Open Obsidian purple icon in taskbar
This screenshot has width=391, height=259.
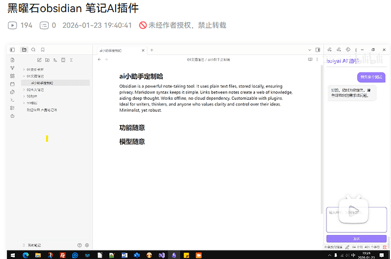point(174,255)
